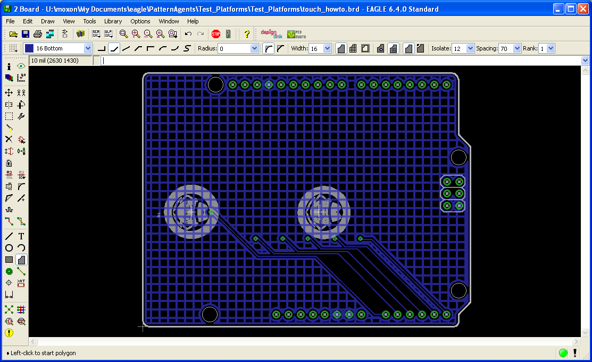
Task: Undo the last action
Action: tap(188, 35)
